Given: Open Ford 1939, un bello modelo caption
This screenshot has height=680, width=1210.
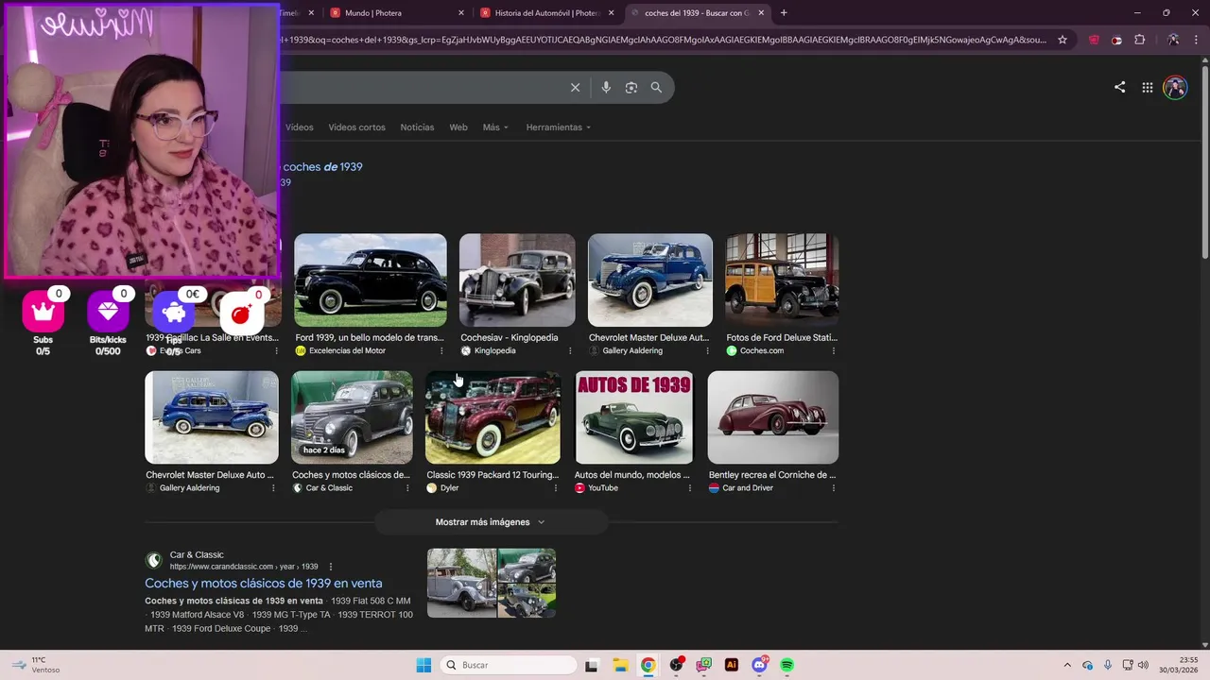Looking at the screenshot, I should (x=370, y=337).
